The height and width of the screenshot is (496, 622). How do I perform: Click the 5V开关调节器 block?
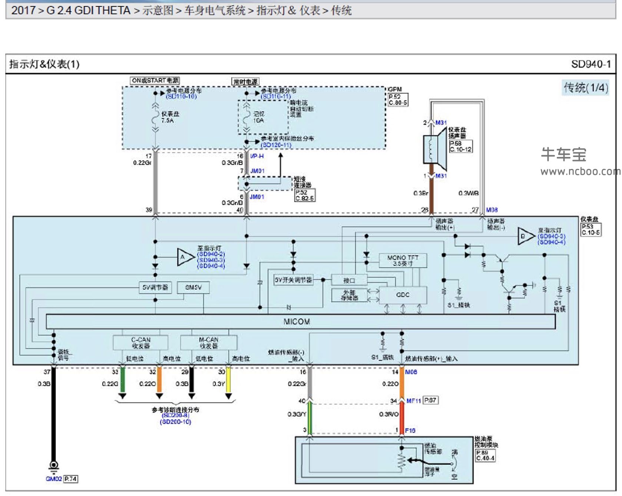point(294,280)
